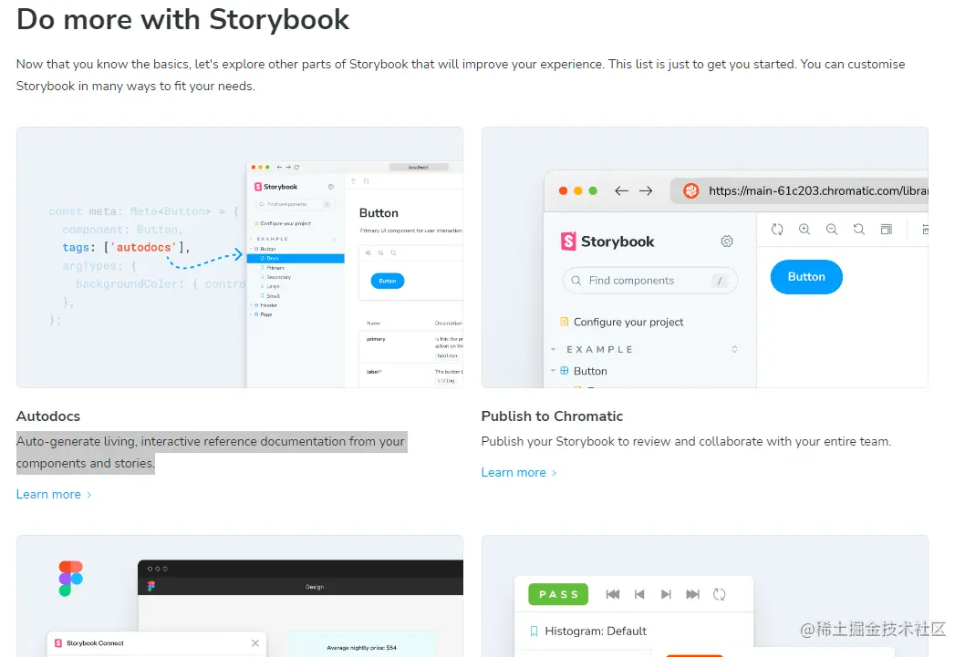Jump to end of interactions with skip-forward control
Image resolution: width=965 pixels, height=657 pixels.
[691, 594]
